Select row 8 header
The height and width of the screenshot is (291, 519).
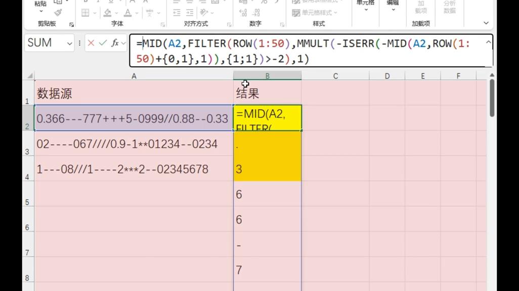[28, 269]
